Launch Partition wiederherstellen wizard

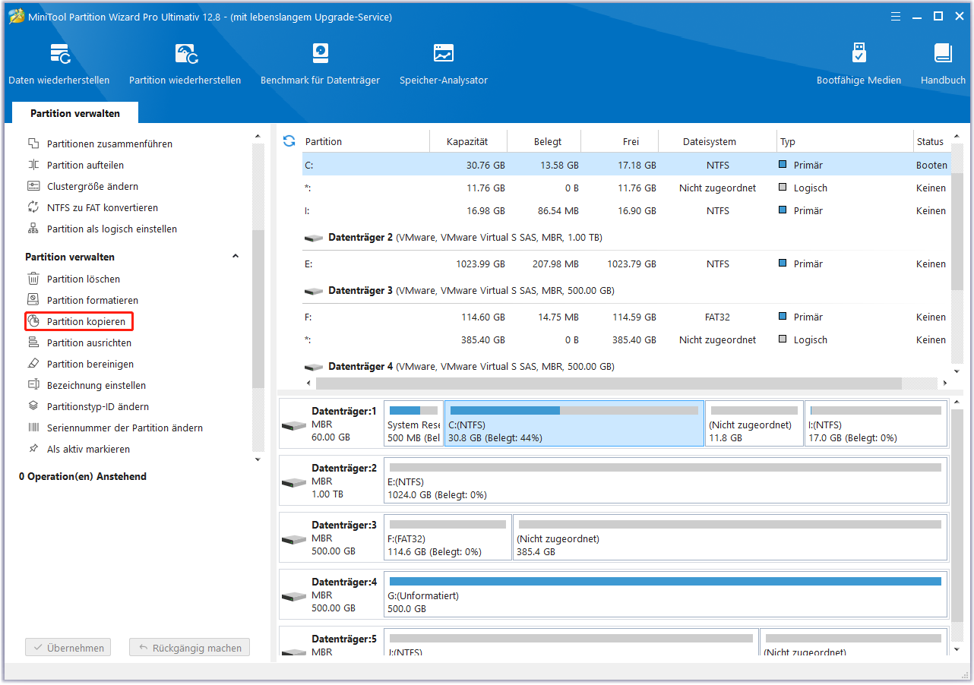pos(185,64)
